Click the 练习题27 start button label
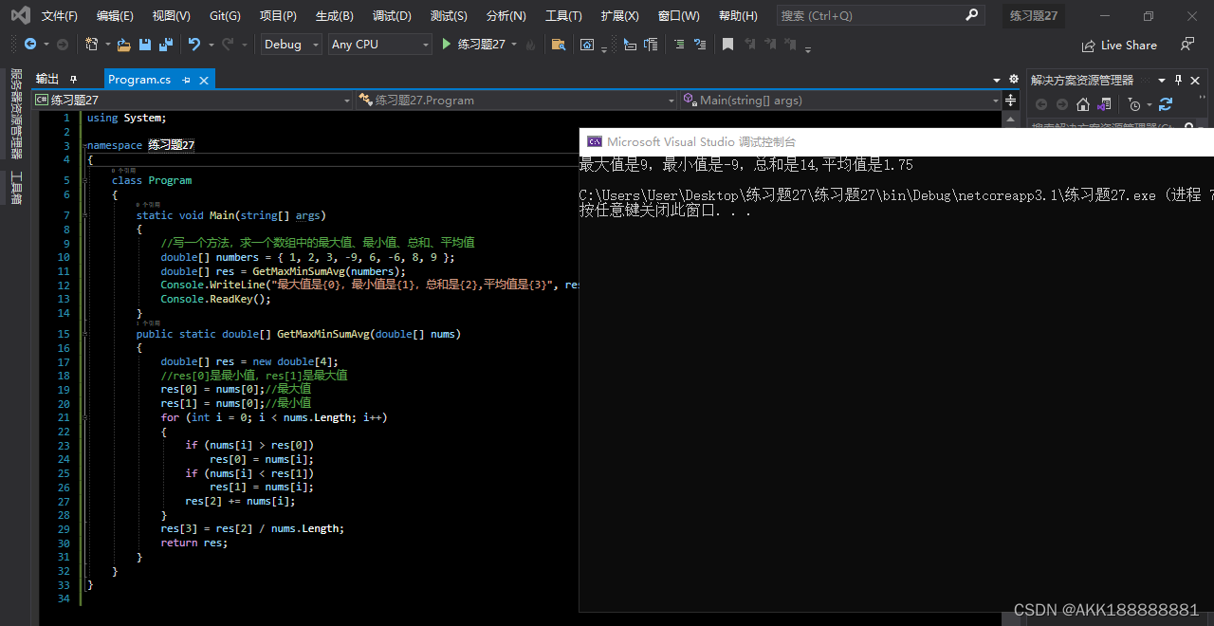Screen dimensions: 1214x626 click(481, 45)
